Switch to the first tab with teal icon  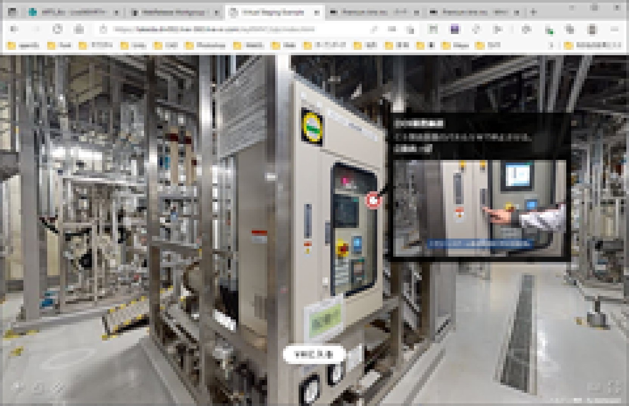click(x=74, y=12)
